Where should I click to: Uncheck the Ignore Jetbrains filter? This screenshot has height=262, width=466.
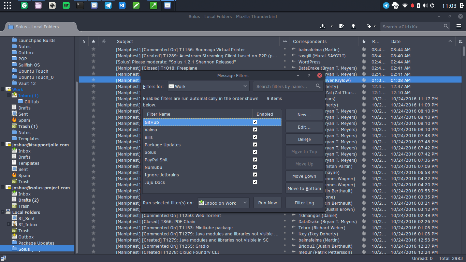tap(255, 175)
